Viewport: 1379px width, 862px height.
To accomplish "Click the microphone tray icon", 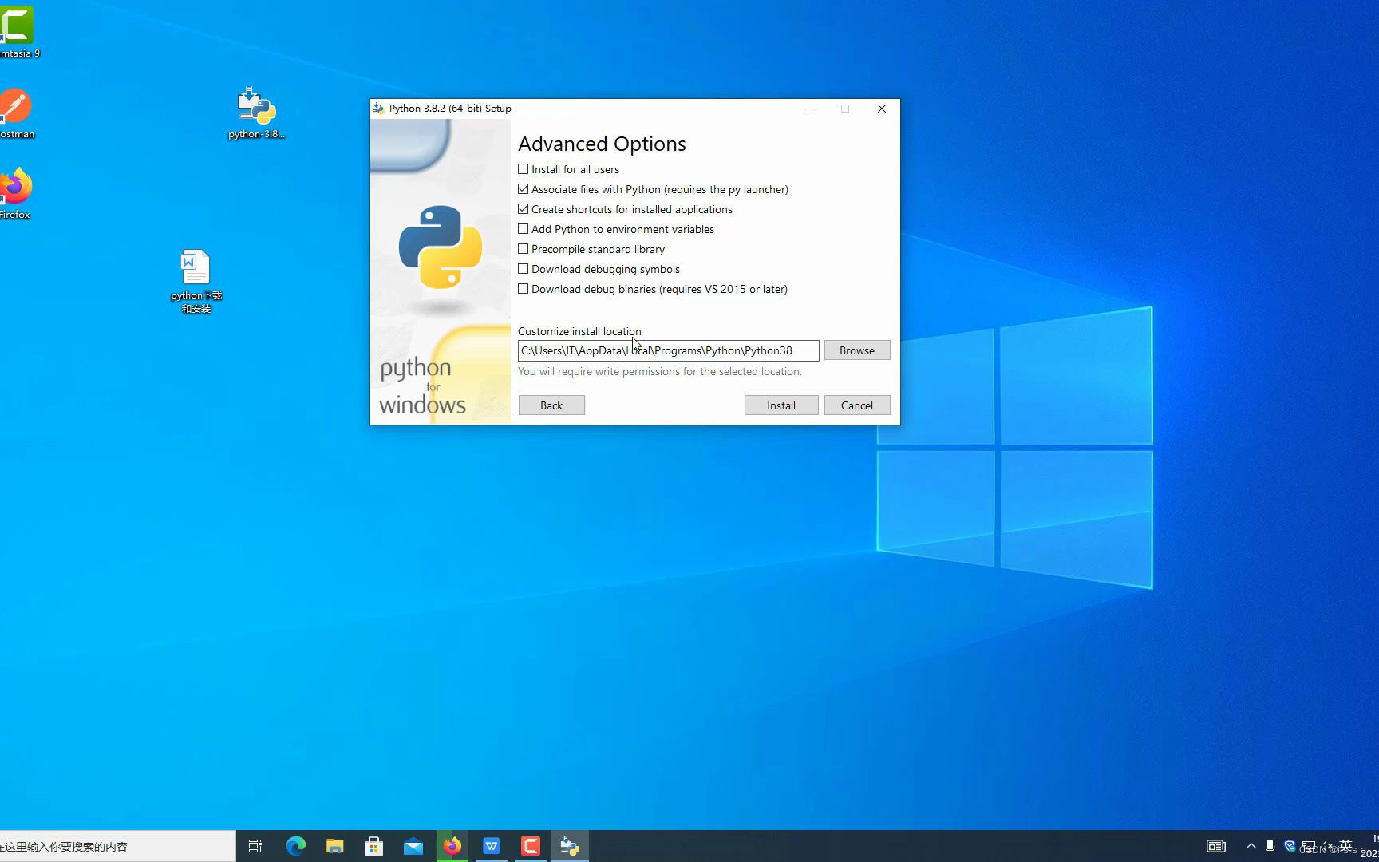I will point(1270,846).
